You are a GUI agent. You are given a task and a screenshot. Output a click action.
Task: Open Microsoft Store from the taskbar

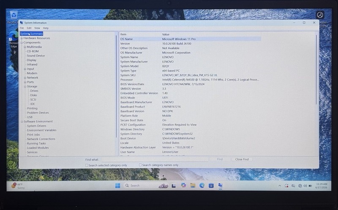[211, 186]
